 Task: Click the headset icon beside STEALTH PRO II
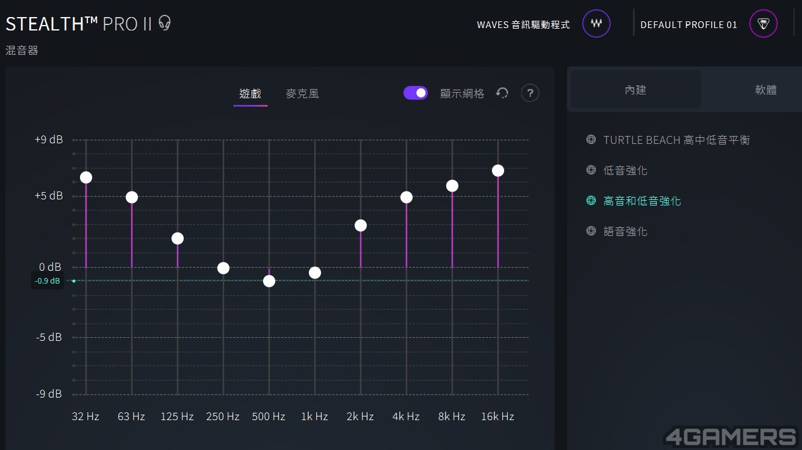(x=164, y=23)
